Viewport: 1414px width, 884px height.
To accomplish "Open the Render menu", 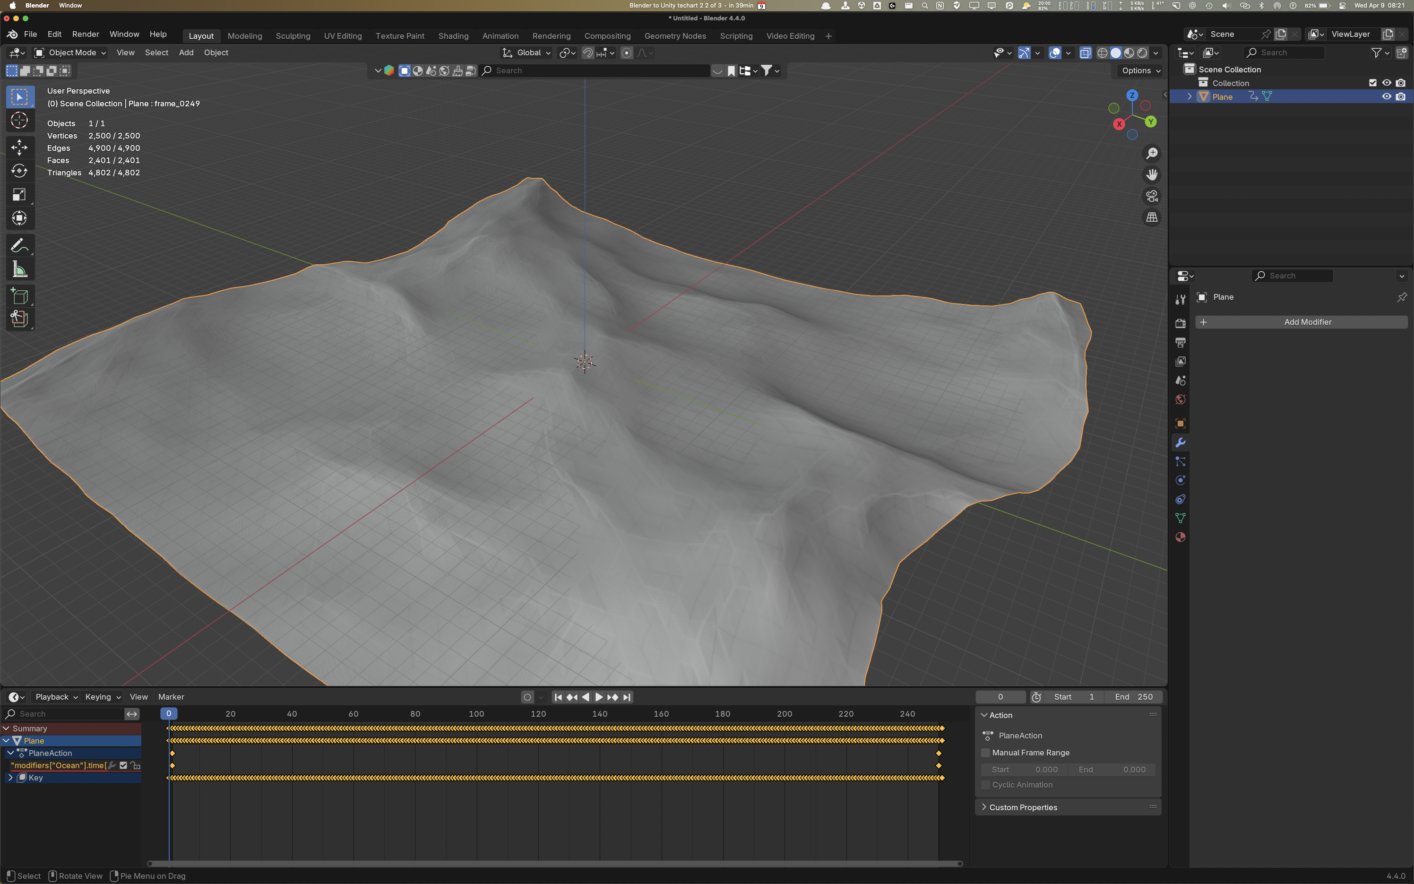I will point(86,35).
